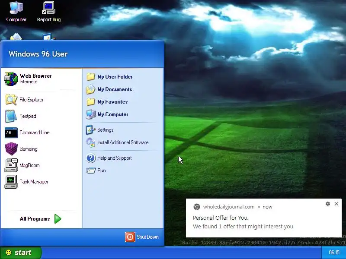This screenshot has height=259, width=346.
Task: Select File Explorer menu label
Action: tap(31, 100)
